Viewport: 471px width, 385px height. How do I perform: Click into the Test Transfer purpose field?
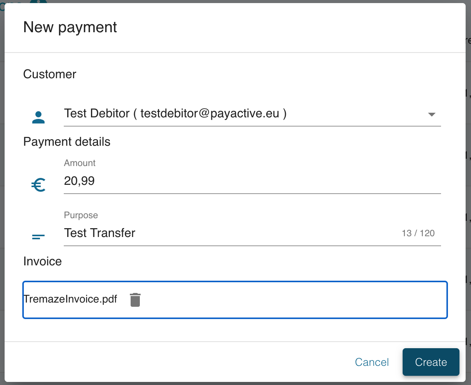(231, 233)
